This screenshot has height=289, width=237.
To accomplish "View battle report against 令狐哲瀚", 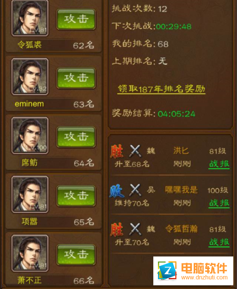I will [x=219, y=242].
